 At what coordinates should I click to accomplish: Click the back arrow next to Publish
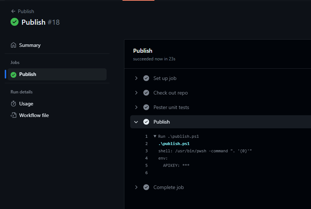tap(13, 11)
